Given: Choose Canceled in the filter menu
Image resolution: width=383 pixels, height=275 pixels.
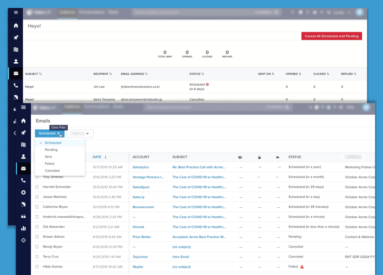Looking at the screenshot, I should (60, 170).
